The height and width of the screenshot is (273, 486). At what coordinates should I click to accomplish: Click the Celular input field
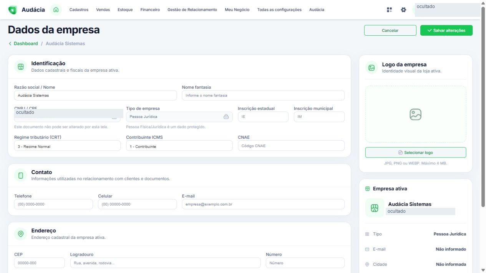(x=137, y=204)
